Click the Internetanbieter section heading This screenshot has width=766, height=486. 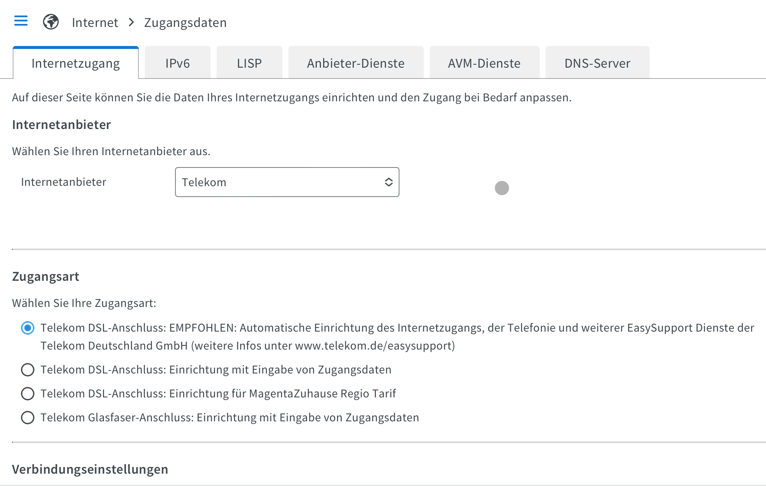[x=61, y=124]
